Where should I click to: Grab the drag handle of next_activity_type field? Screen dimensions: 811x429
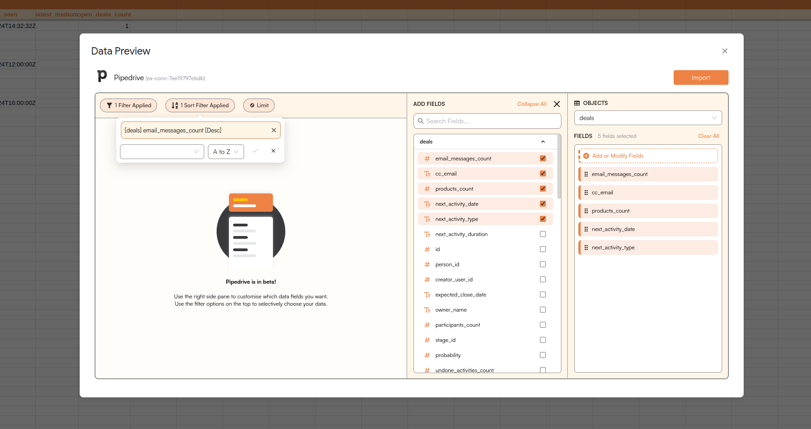pos(586,247)
